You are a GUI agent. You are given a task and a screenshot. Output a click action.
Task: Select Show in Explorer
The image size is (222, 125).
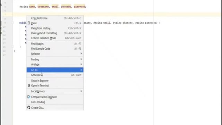tap(55, 81)
